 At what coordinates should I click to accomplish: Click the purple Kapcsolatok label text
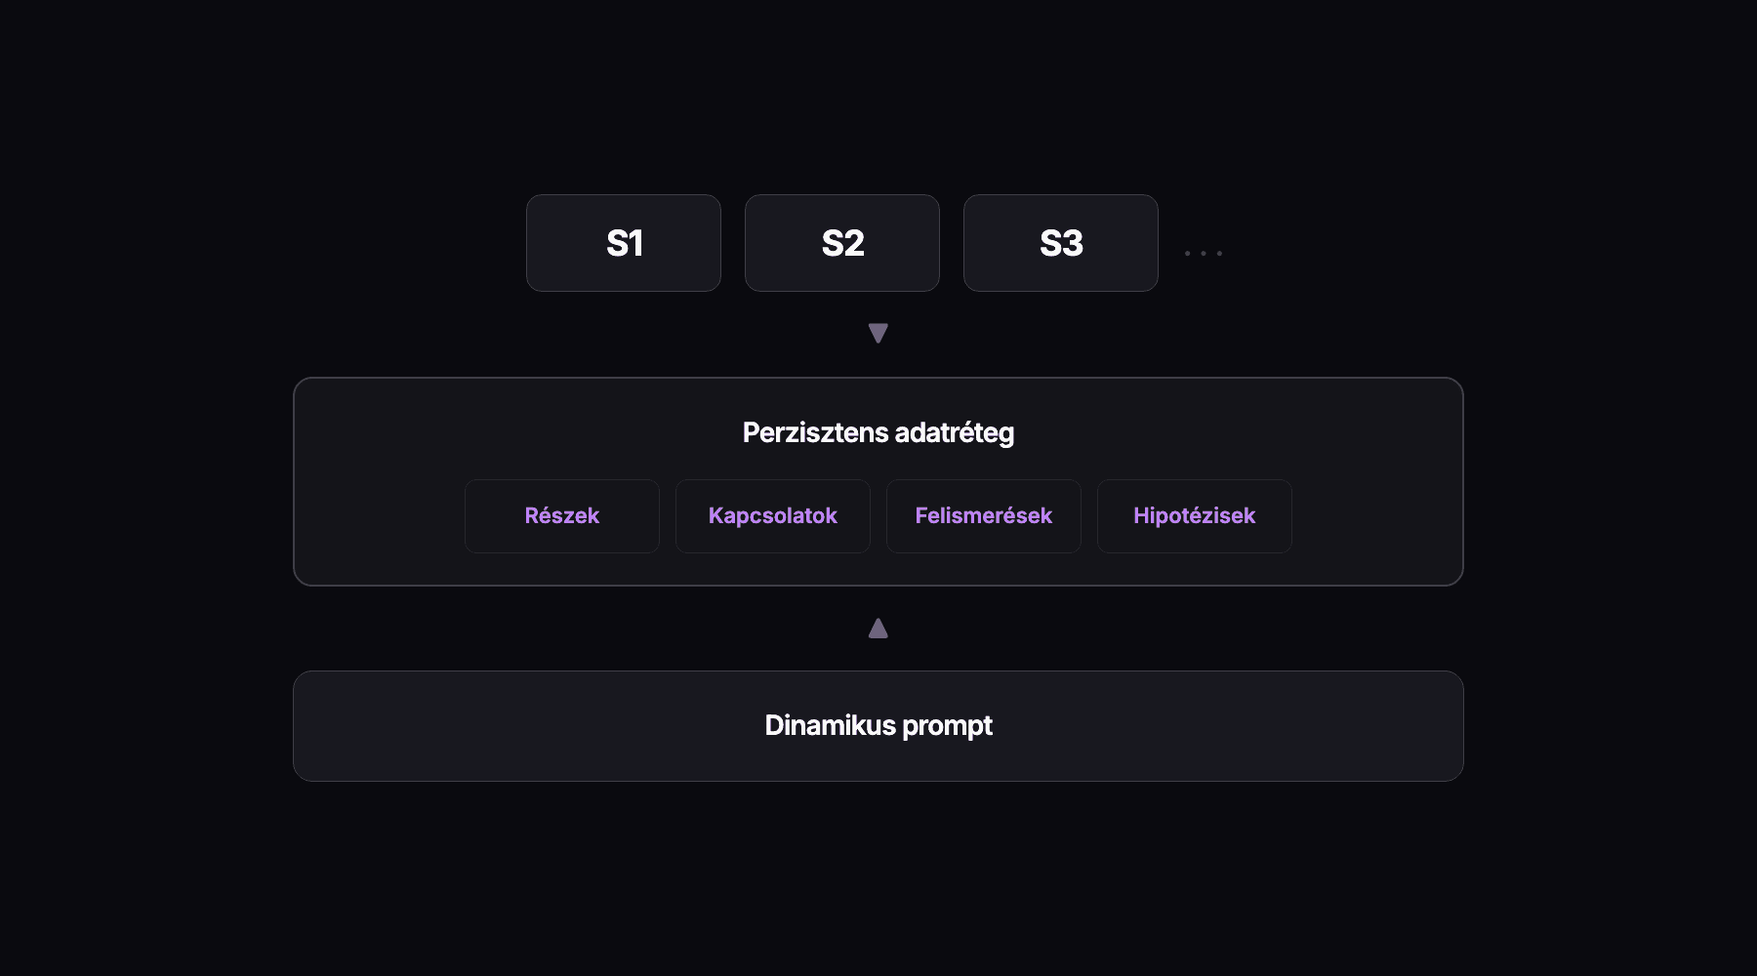coord(773,515)
